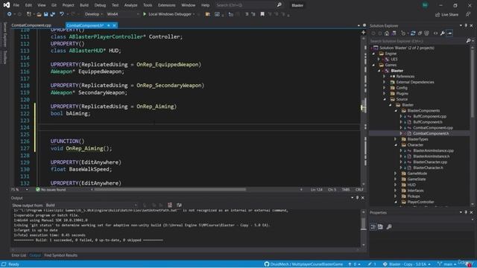Click Alphabetical sort icon in Properties panel
Screen dimensions: 477x268
point(380,226)
